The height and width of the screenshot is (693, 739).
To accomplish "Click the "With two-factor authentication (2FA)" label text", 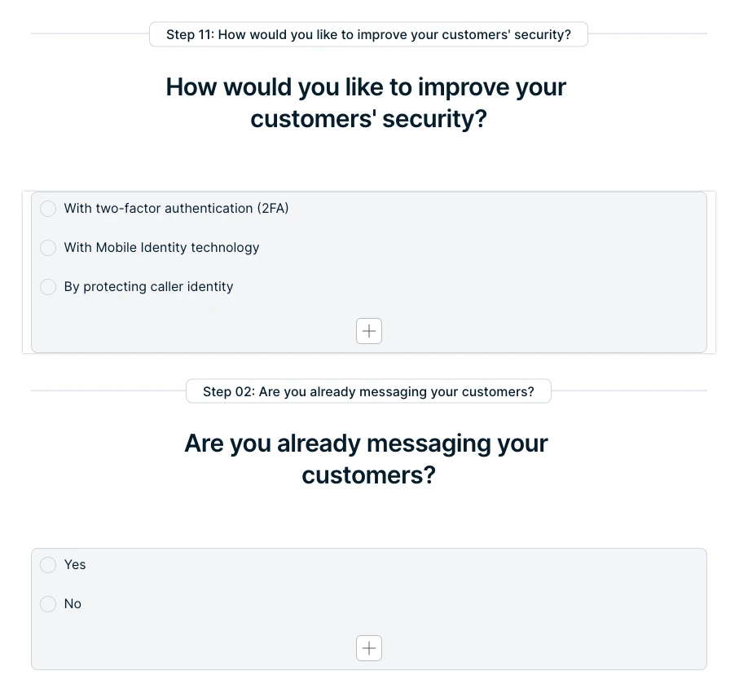I will tap(176, 209).
